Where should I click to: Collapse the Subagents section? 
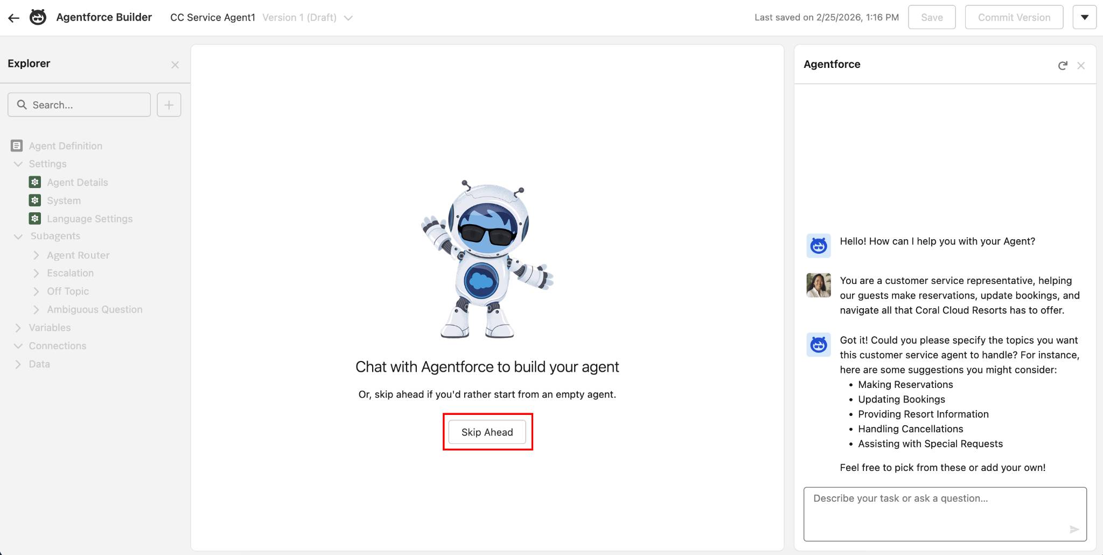(18, 237)
